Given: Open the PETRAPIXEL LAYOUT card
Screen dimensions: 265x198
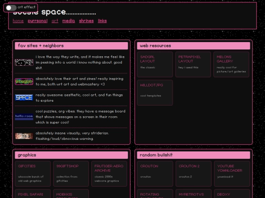Looking at the screenshot, I should point(193,65).
